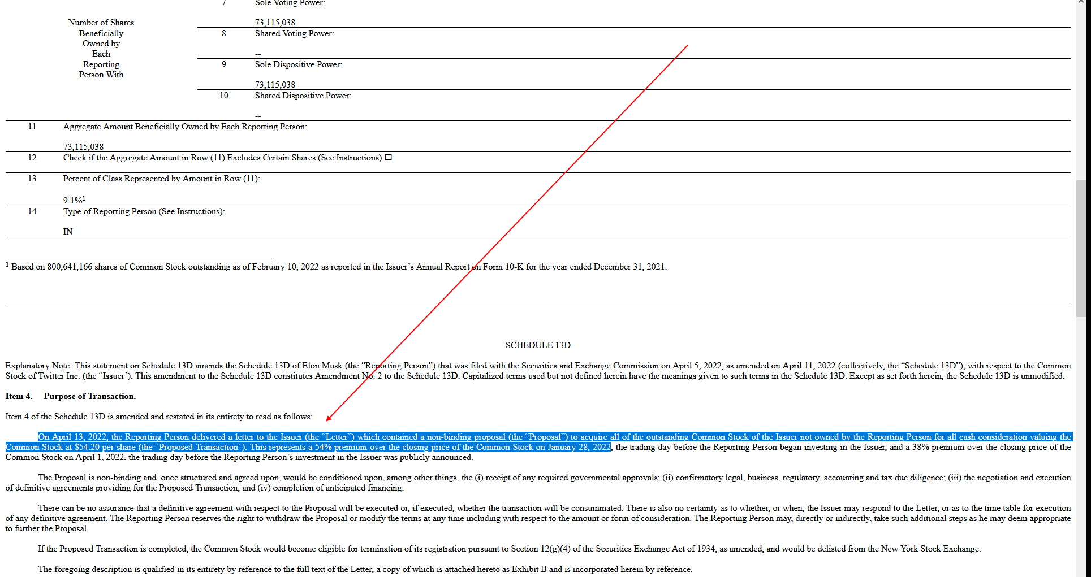Click 'Number of Shares Beneficially Owned' label

(x=101, y=49)
